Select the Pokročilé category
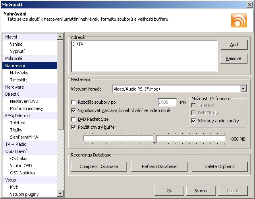This screenshot has height=199, width=255. tap(30, 58)
